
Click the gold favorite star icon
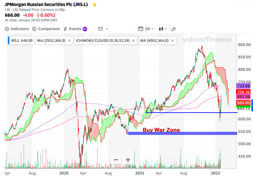pos(94,5)
